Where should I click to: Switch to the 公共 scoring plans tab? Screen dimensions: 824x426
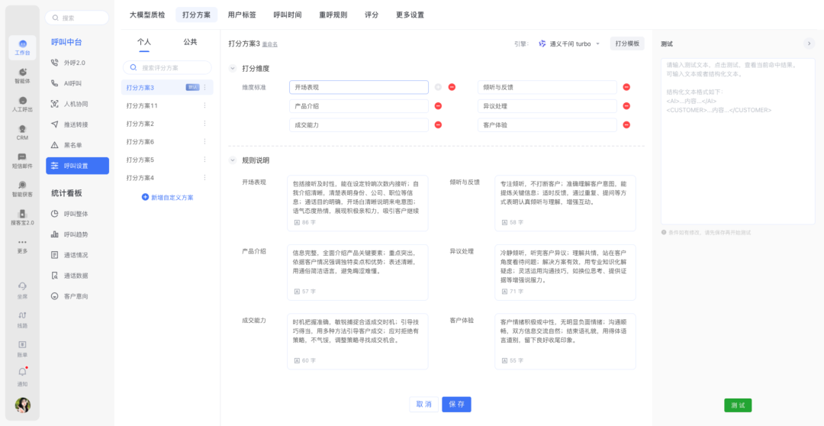tap(190, 42)
